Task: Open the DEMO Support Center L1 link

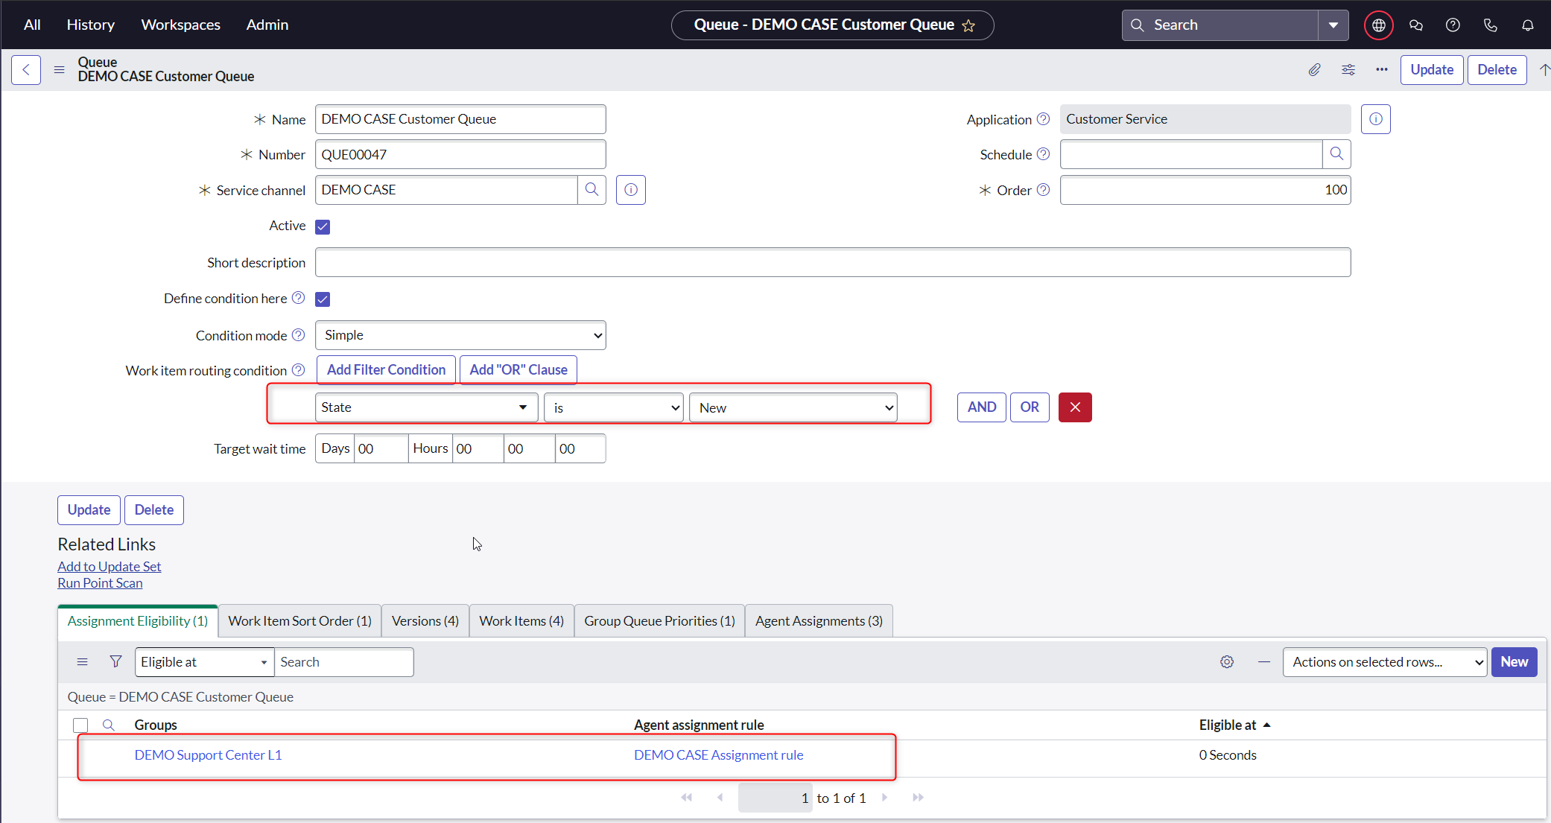Action: point(208,755)
